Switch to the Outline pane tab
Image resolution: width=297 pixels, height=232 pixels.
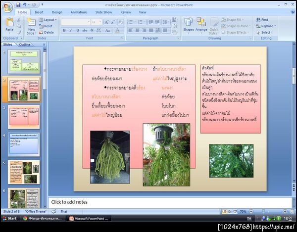point(25,45)
